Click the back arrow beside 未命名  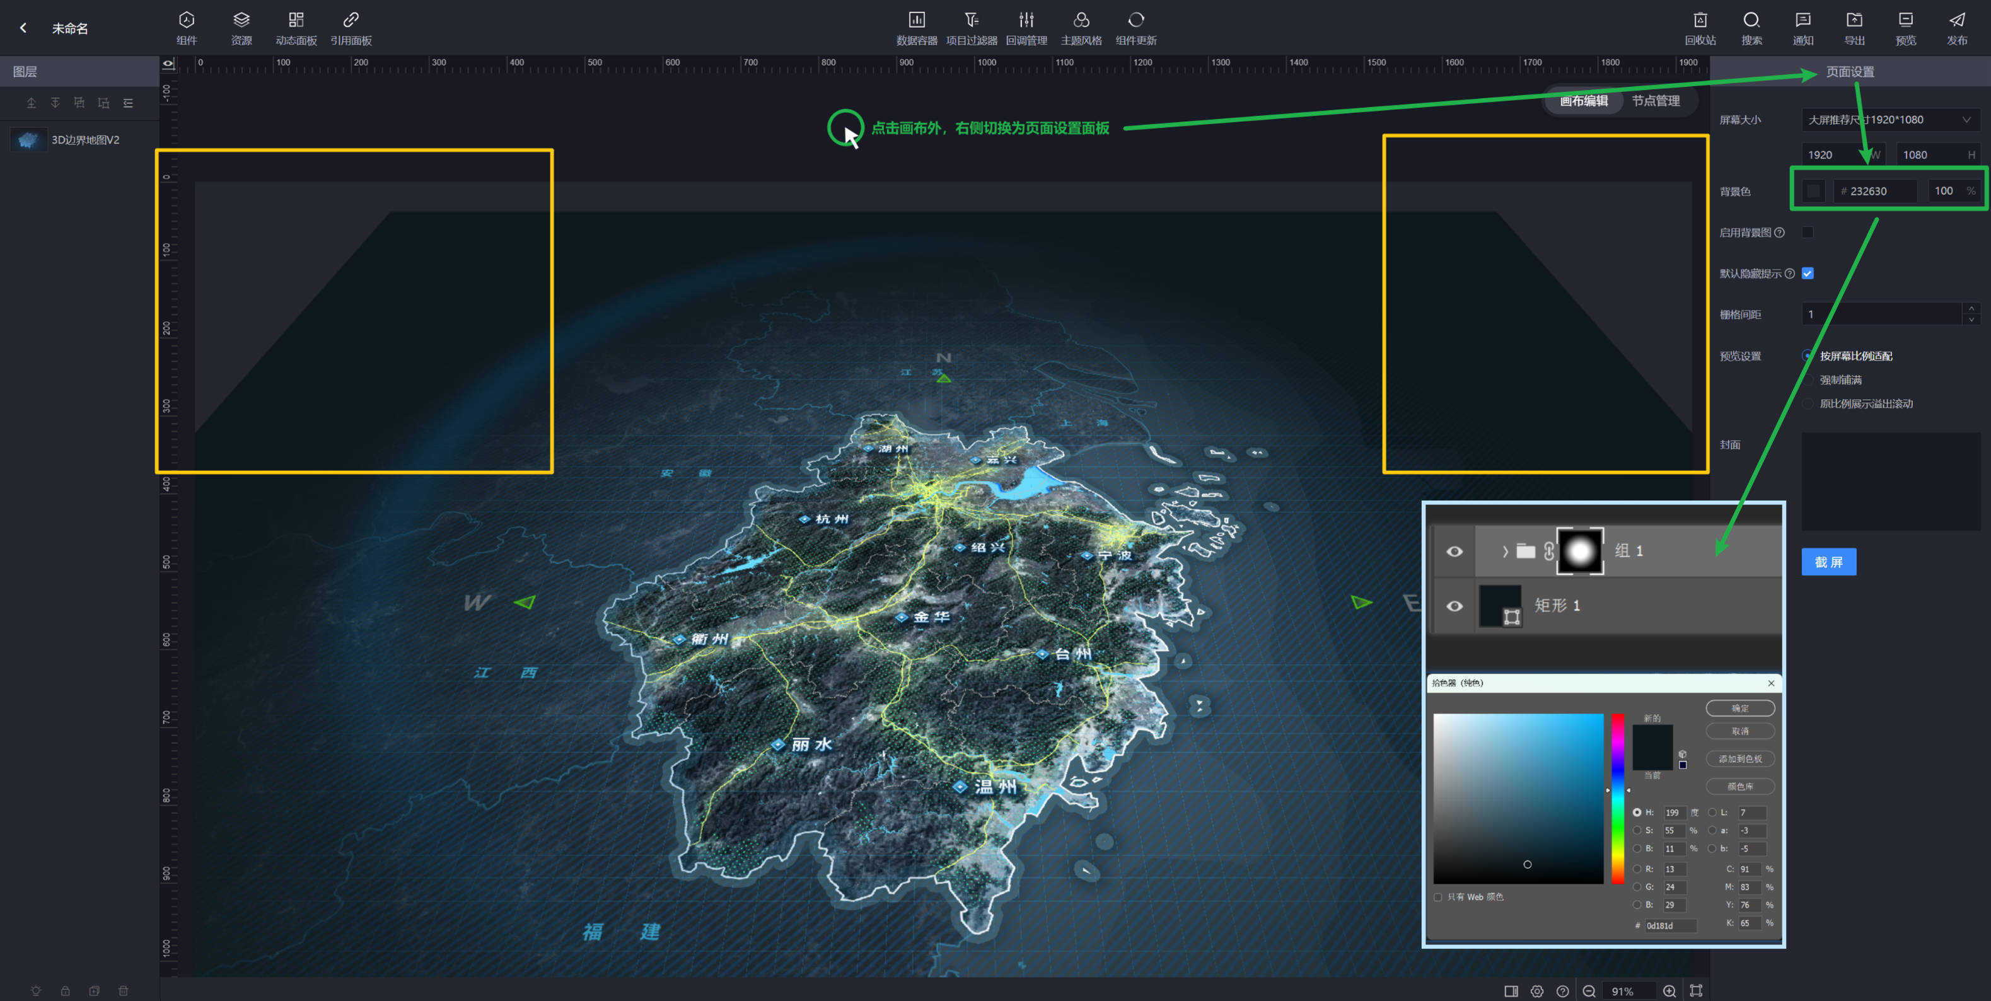pyautogui.click(x=23, y=28)
